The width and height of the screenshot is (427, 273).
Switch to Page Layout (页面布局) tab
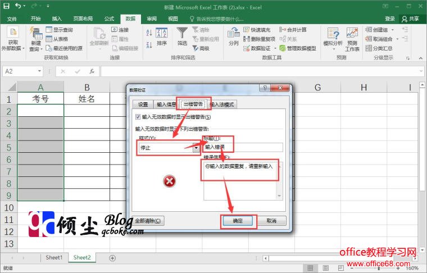pyautogui.click(x=83, y=19)
